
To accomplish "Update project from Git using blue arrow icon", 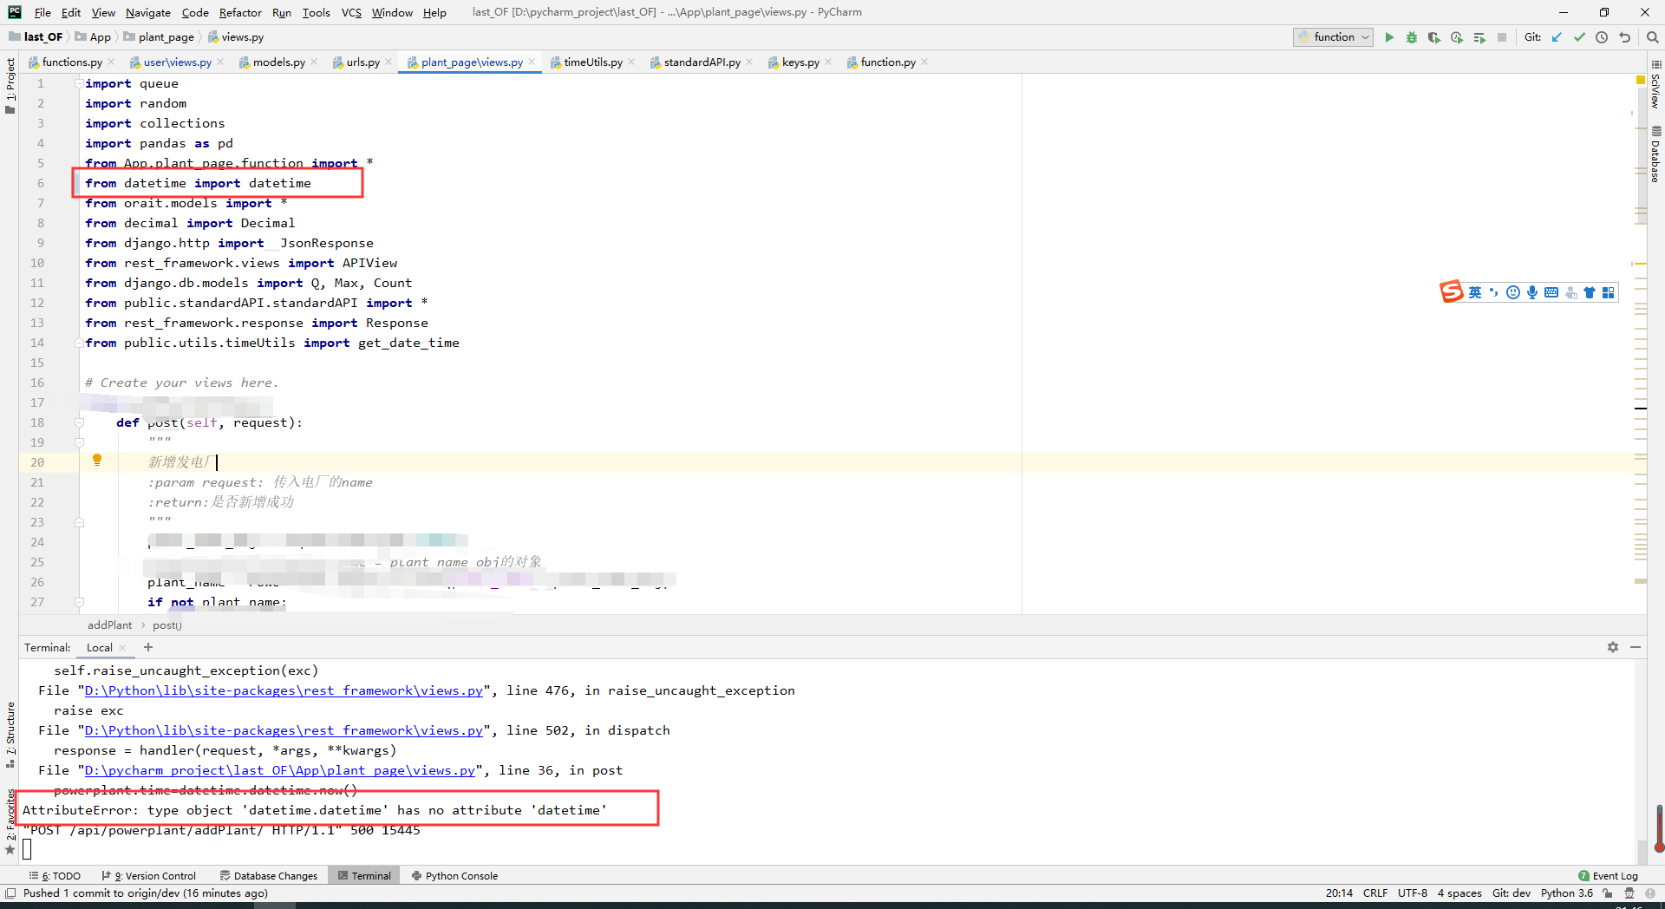I will [1557, 37].
